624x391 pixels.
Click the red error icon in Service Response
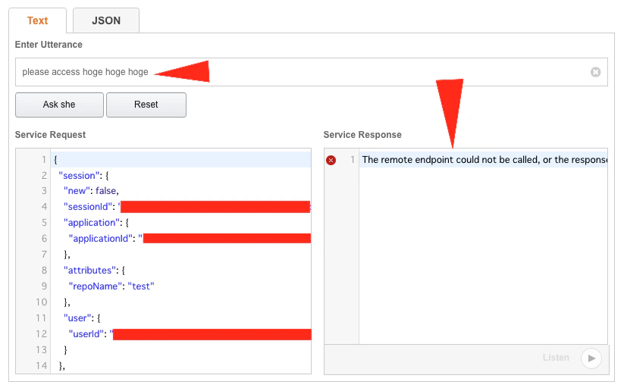coord(331,160)
